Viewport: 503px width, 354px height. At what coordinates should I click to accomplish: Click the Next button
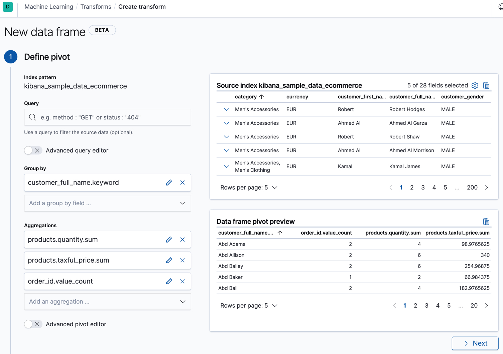pyautogui.click(x=475, y=343)
